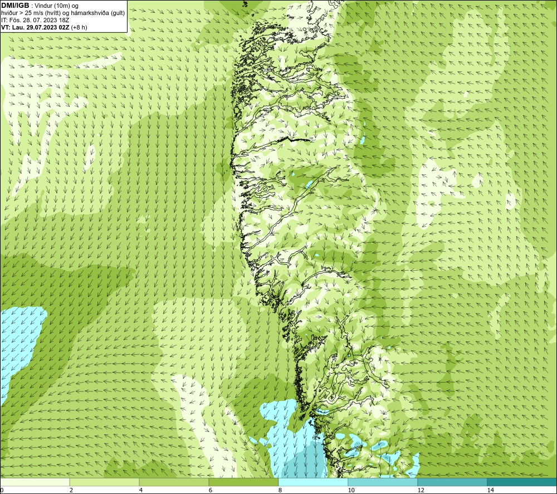
Task: Select the 0–2 m/s palest color swatch
Action: (x=35, y=482)
